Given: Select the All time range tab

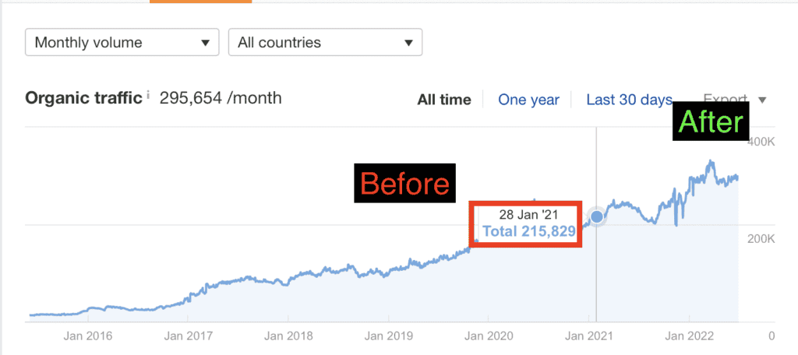Looking at the screenshot, I should (x=444, y=100).
